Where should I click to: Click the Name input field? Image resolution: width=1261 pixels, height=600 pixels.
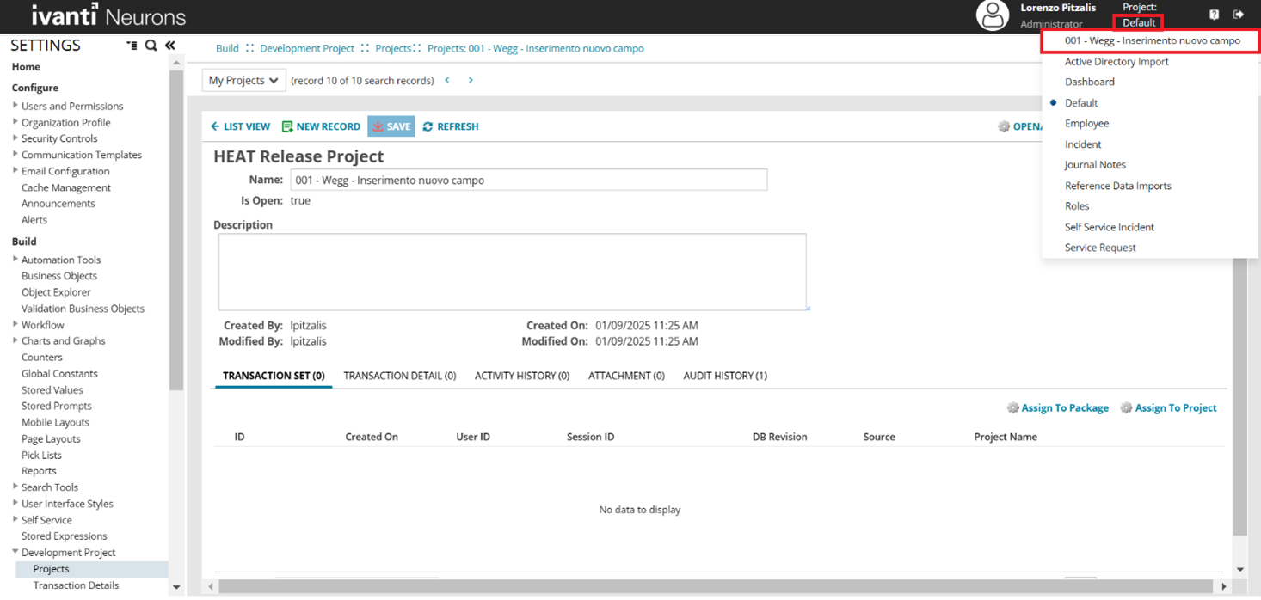[x=529, y=181]
